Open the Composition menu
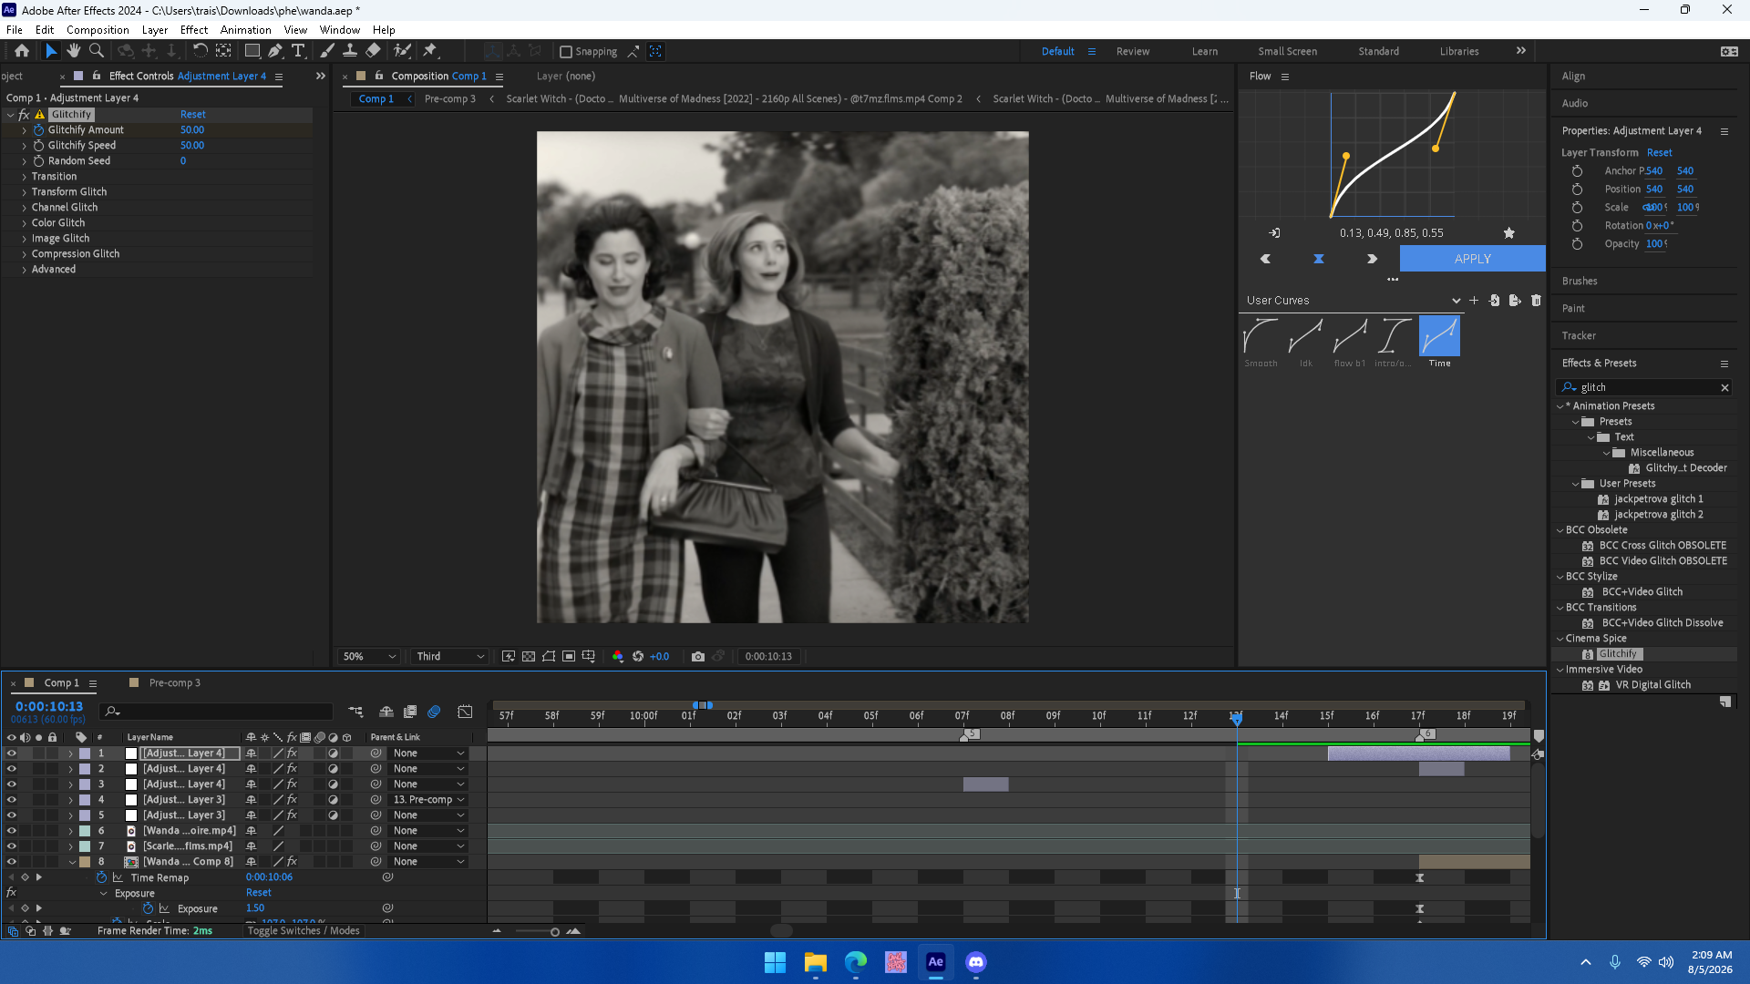 coord(98,29)
